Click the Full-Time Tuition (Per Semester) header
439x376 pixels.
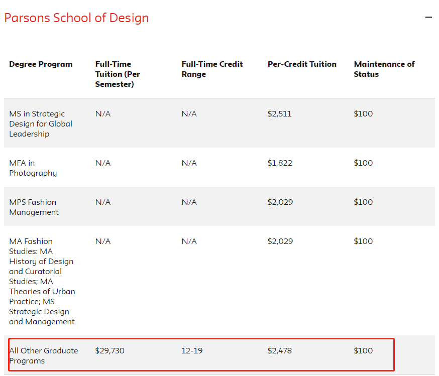pyautogui.click(x=118, y=74)
